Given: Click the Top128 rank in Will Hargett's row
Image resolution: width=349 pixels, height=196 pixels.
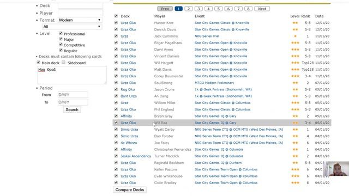Looking at the screenshot, I should tap(308, 63).
